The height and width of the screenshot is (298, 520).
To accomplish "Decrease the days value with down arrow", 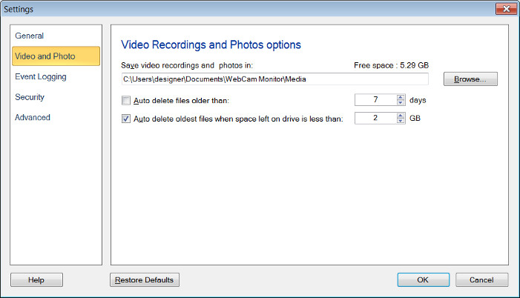I will 401,103.
